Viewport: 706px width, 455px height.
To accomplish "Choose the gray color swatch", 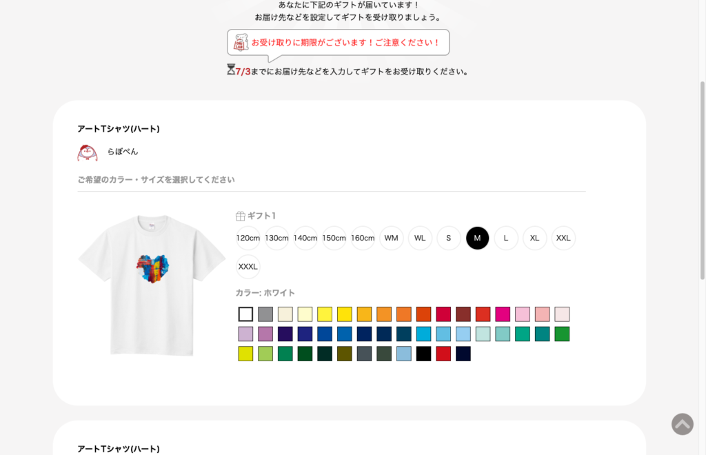I will click(265, 314).
